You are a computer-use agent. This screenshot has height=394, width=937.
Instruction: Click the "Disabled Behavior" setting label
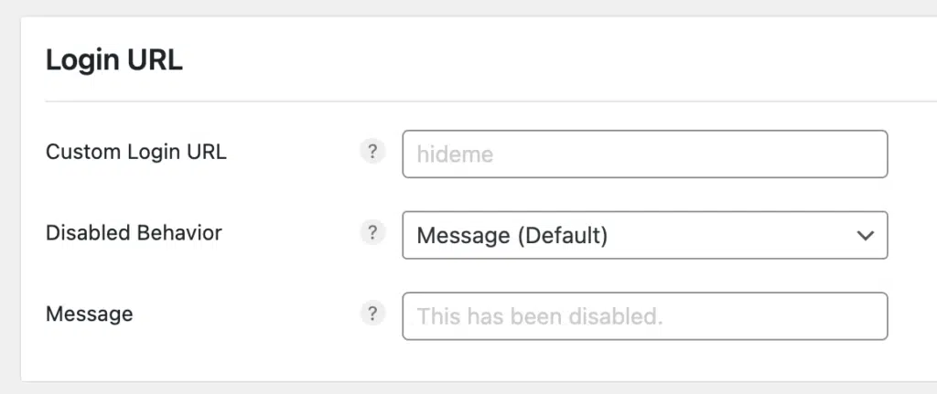pos(134,233)
